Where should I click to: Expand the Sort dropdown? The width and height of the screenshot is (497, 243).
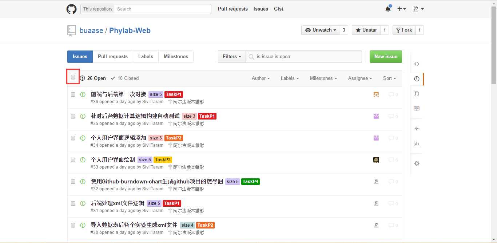point(390,78)
